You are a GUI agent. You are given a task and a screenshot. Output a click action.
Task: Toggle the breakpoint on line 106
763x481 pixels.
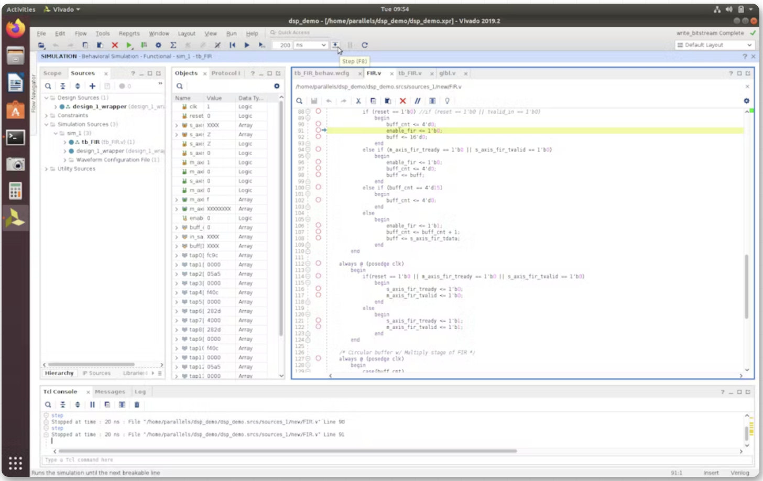pyautogui.click(x=318, y=225)
